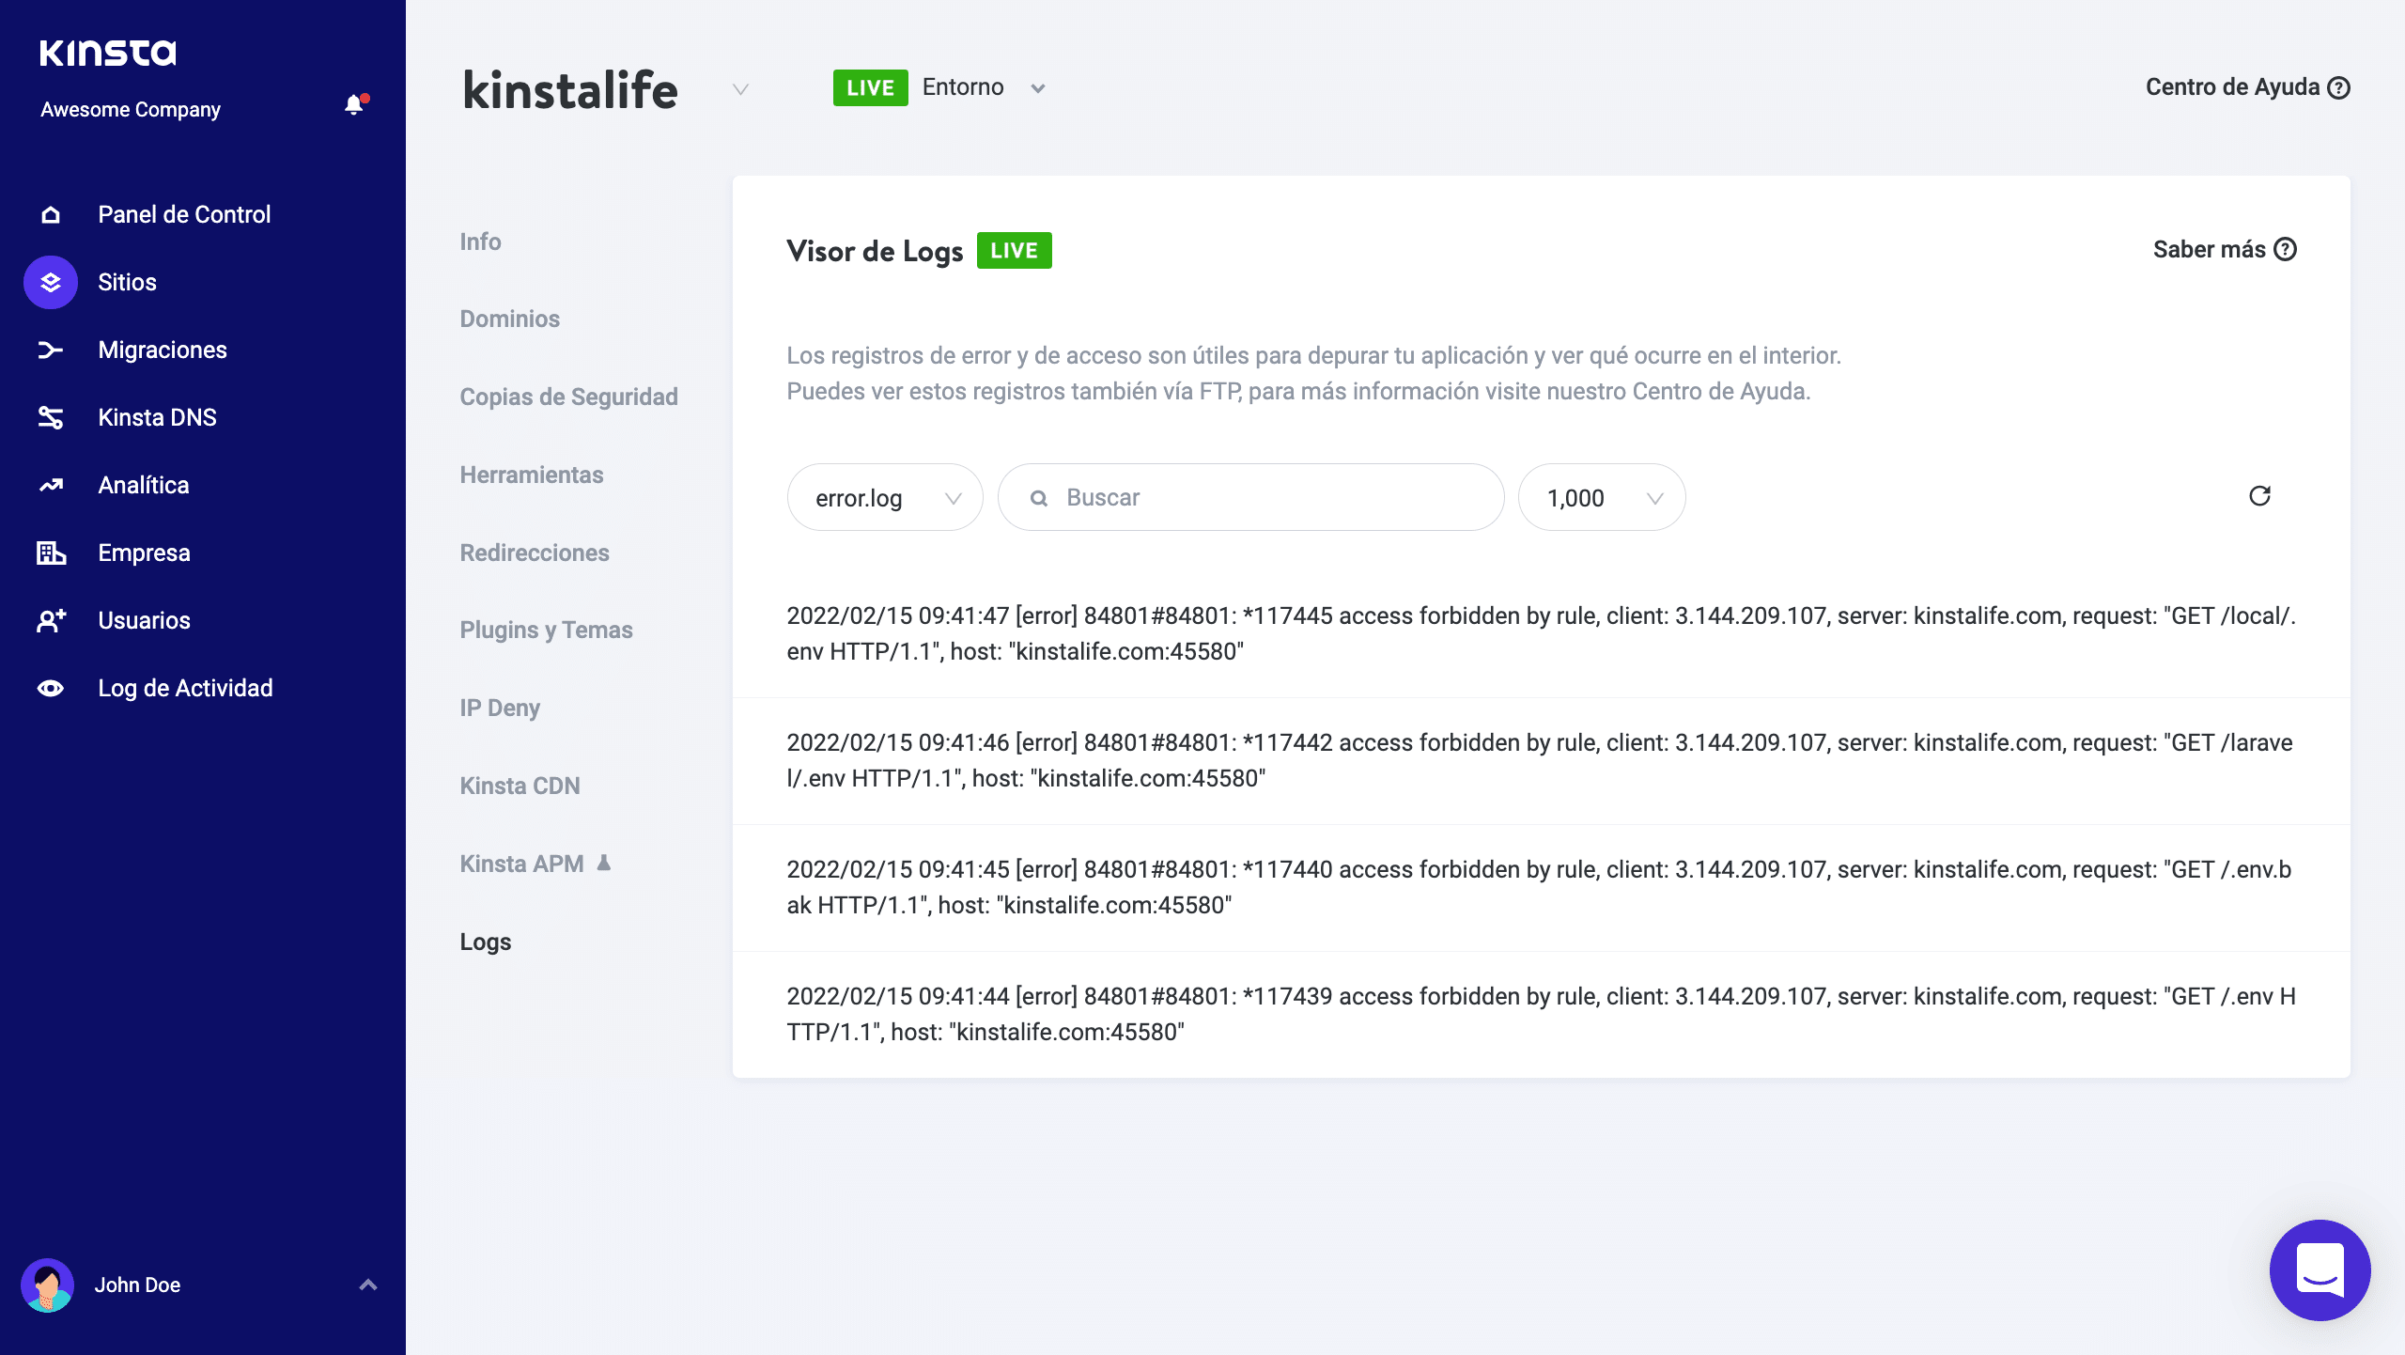Switch to the Dominios tab
Screen dimensions: 2405x1355
[x=509, y=319]
